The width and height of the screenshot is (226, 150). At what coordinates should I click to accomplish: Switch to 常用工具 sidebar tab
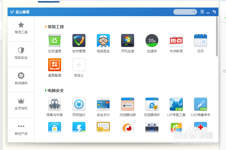point(21,29)
